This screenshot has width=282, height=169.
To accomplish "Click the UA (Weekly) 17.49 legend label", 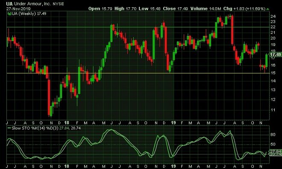I will click(x=29, y=14).
